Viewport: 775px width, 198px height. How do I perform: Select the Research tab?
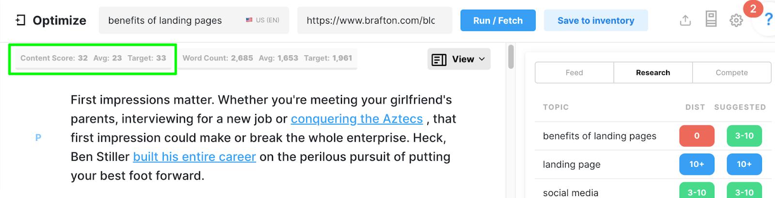point(653,73)
